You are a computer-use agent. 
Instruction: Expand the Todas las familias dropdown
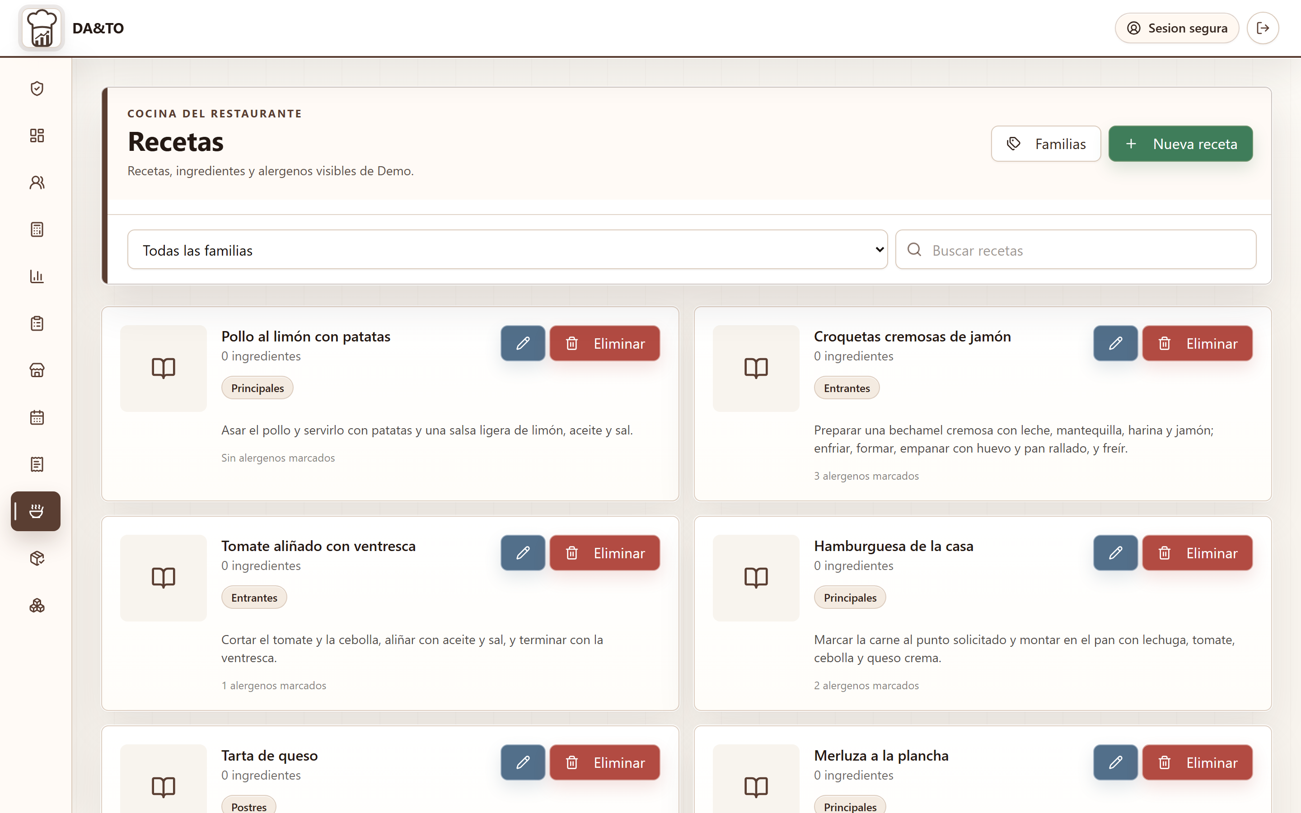(507, 249)
